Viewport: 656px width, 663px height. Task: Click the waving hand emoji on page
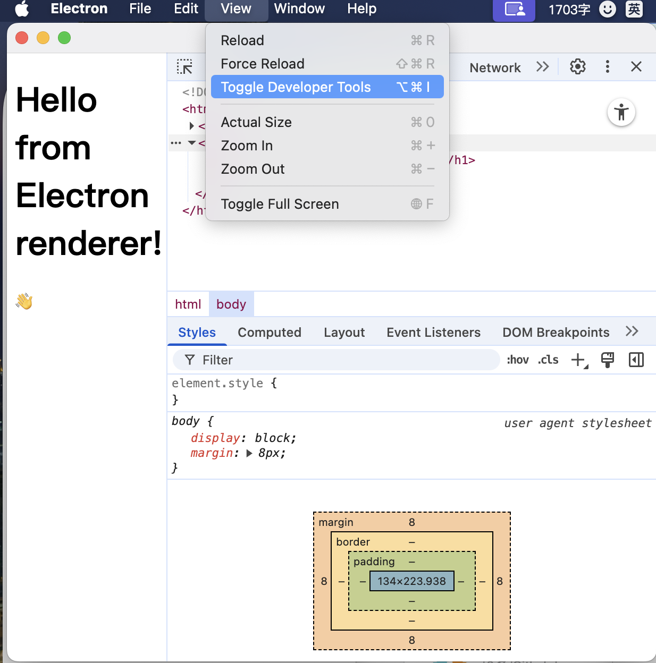(24, 301)
